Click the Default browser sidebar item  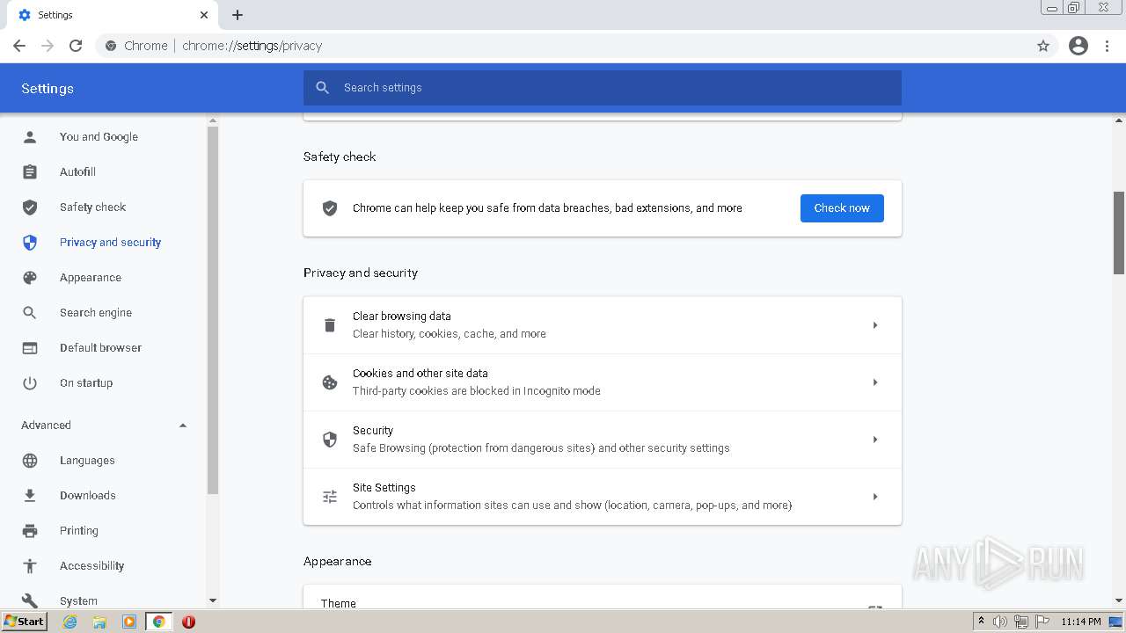tap(100, 348)
